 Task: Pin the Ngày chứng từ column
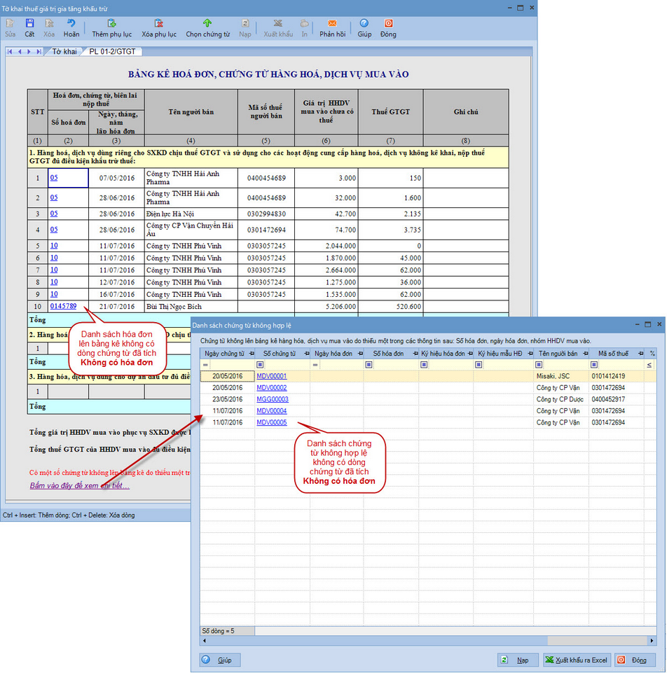click(252, 354)
